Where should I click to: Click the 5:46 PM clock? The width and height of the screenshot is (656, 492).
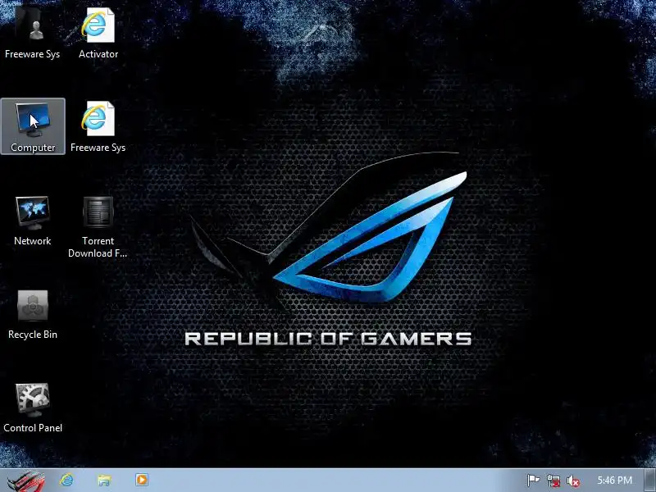(614, 481)
